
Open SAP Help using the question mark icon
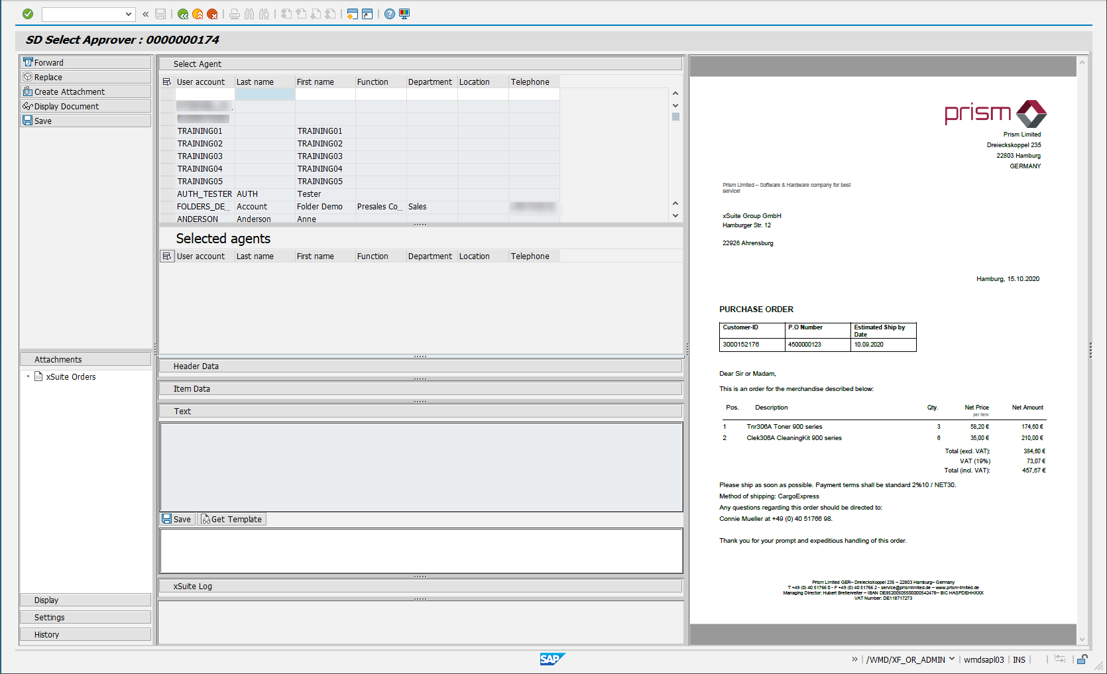click(x=389, y=14)
